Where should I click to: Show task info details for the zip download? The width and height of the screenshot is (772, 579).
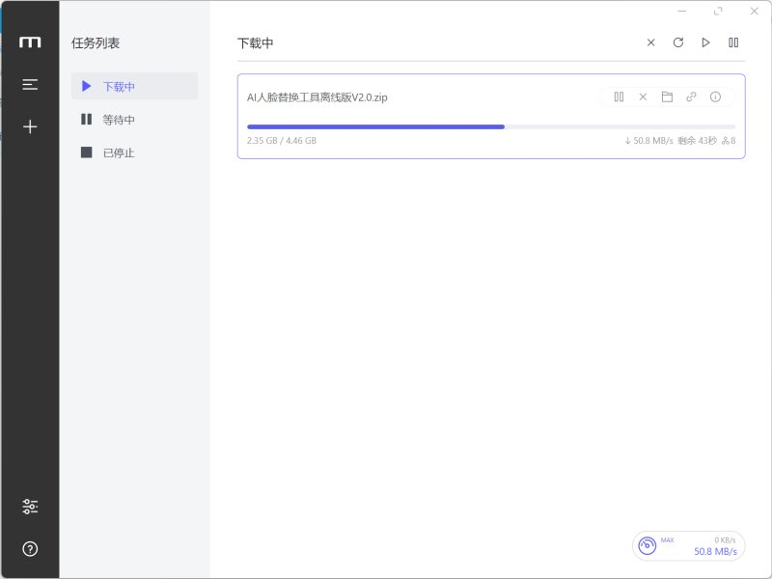pyautogui.click(x=715, y=96)
